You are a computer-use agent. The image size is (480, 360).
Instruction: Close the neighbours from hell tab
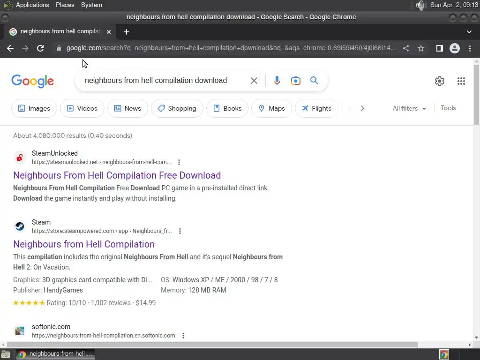pyautogui.click(x=109, y=32)
